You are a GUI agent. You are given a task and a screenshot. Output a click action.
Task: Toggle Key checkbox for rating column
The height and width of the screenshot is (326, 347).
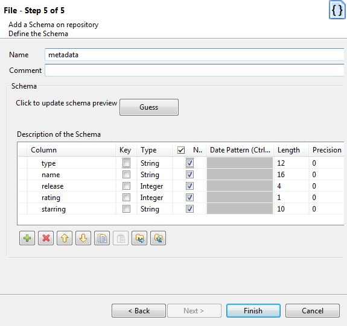point(126,198)
